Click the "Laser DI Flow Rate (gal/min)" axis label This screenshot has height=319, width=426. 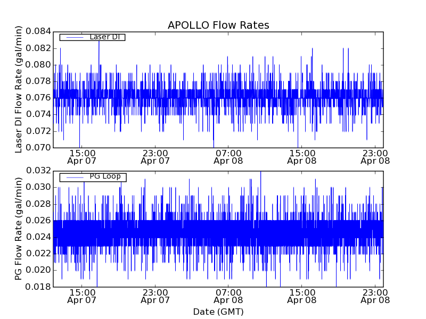coord(18,89)
